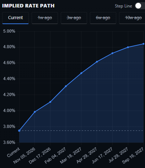Click the Mar 18, 2027 date label
The image size is (145, 168).
coord(71,156)
